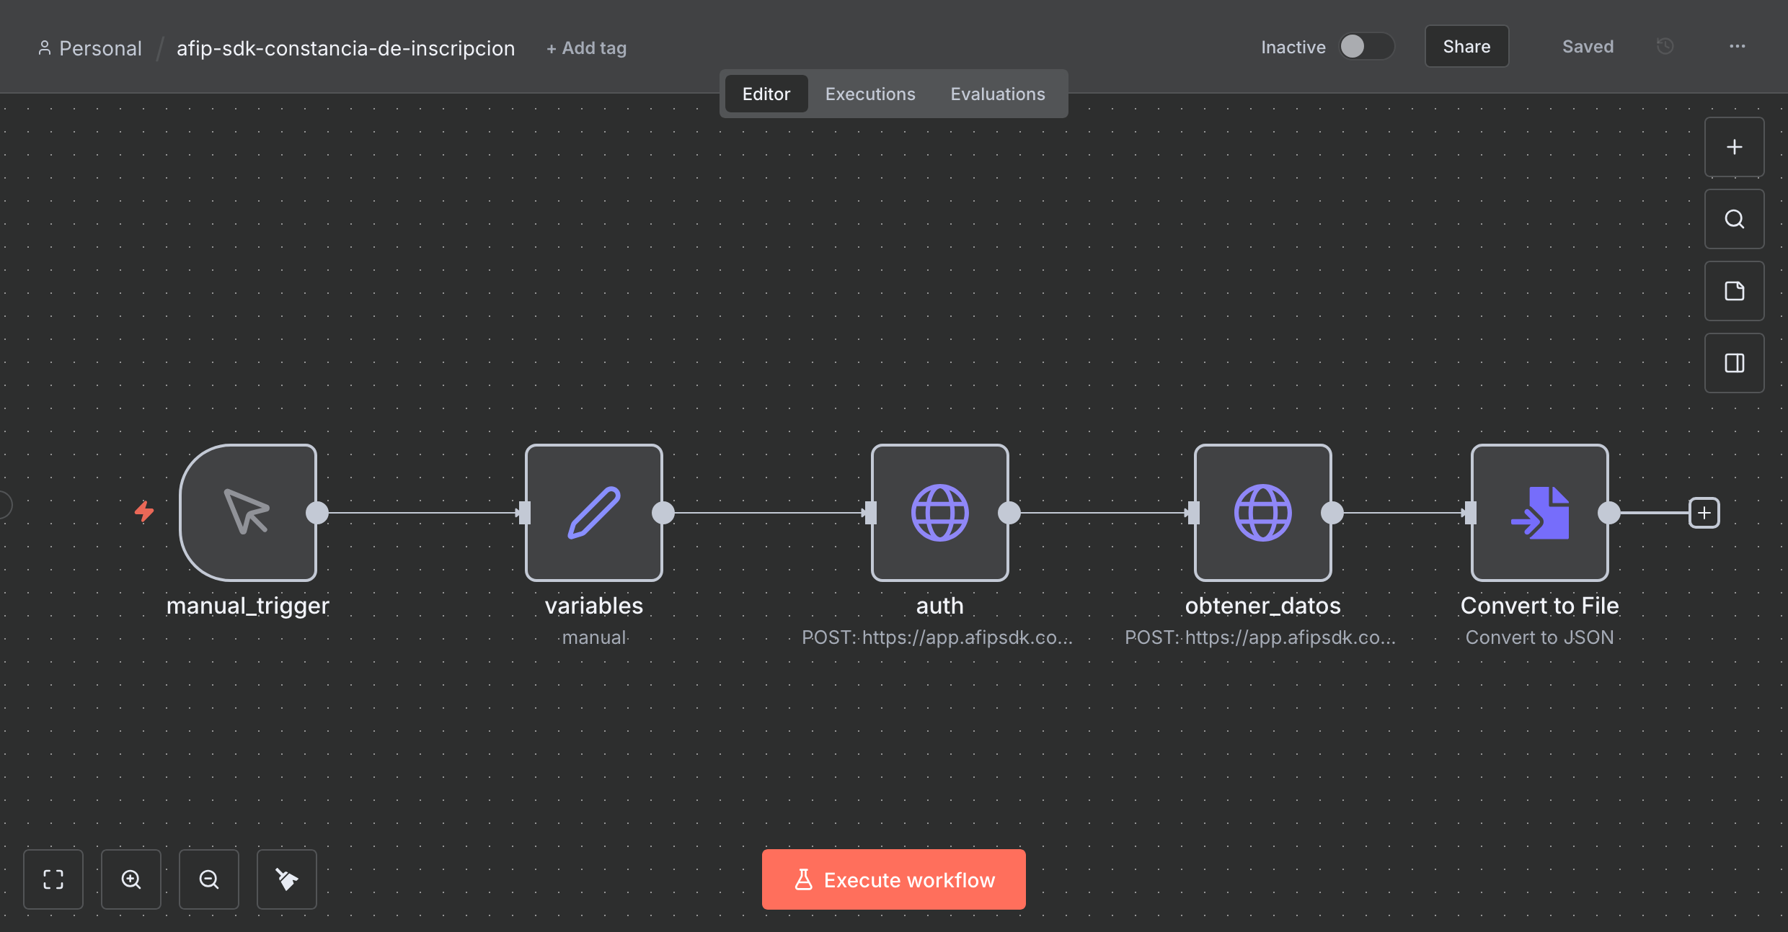
Task: Open the obtener_datos globe node
Action: click(x=1262, y=512)
